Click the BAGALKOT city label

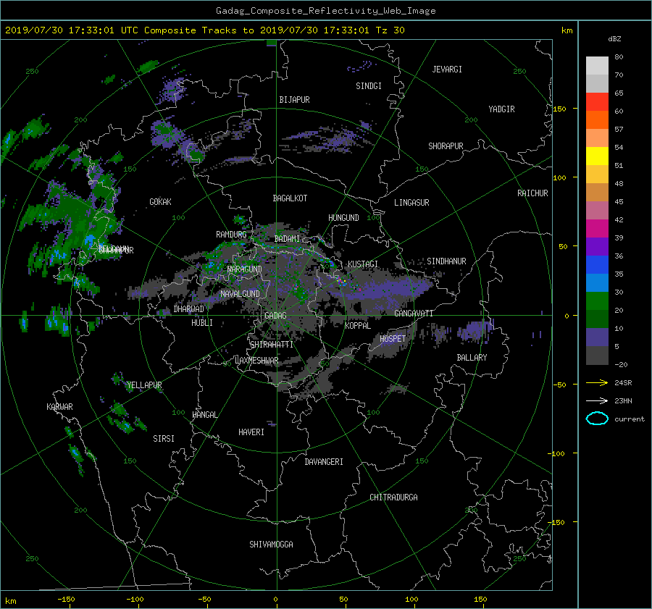(x=290, y=198)
